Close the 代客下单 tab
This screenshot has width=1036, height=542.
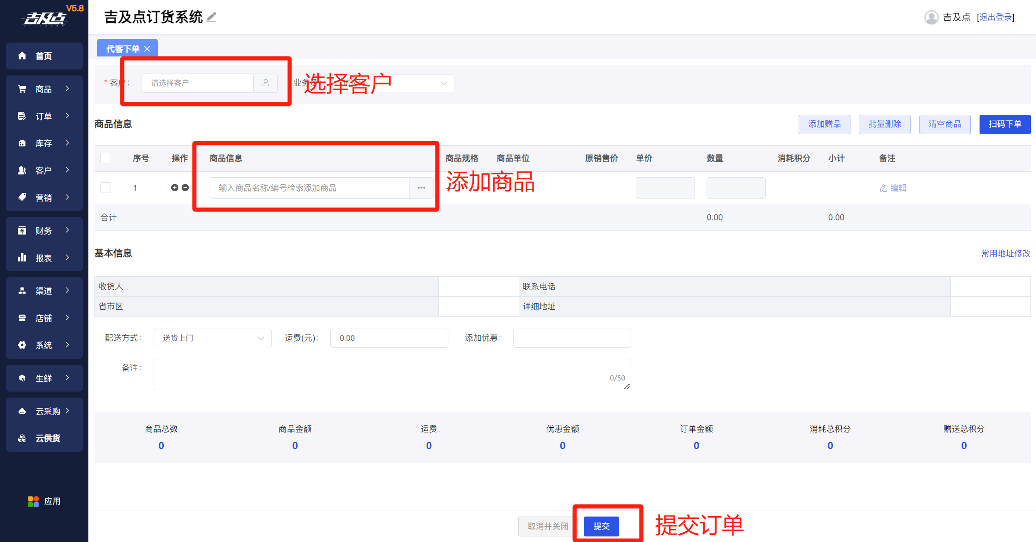tap(147, 49)
